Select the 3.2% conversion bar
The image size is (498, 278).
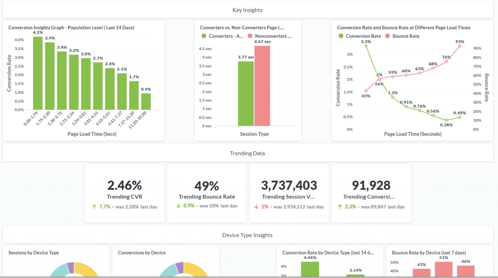(x=74, y=82)
